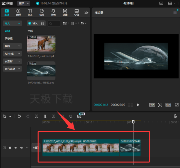
Task: Click the preview zoom focus icon
Action: tap(160, 105)
